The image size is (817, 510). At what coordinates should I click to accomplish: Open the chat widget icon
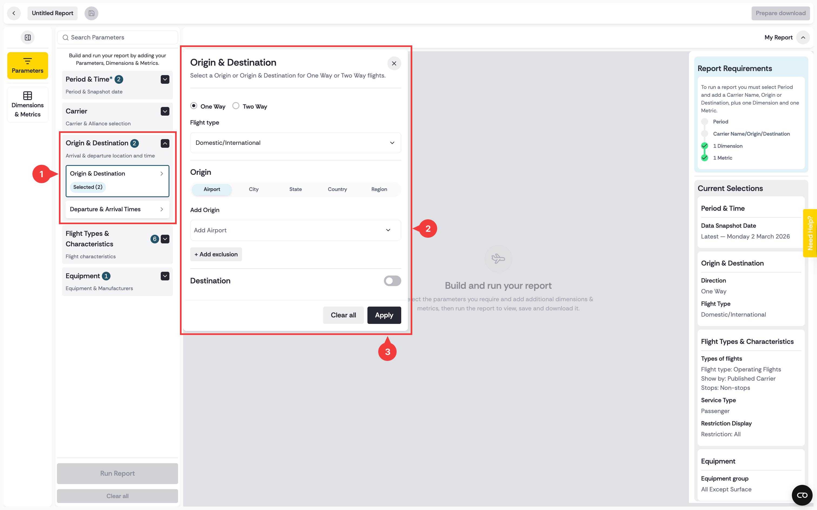click(802, 495)
